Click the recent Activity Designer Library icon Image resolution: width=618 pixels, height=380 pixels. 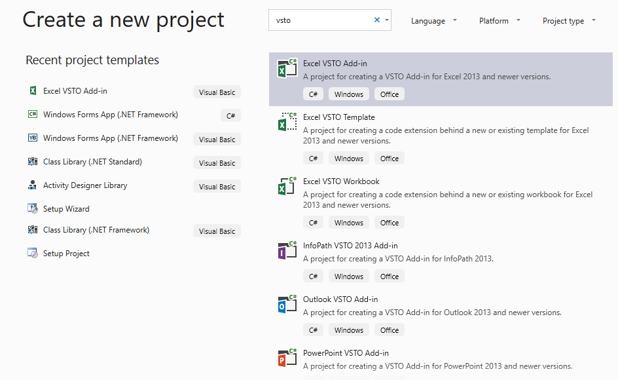pos(33,185)
